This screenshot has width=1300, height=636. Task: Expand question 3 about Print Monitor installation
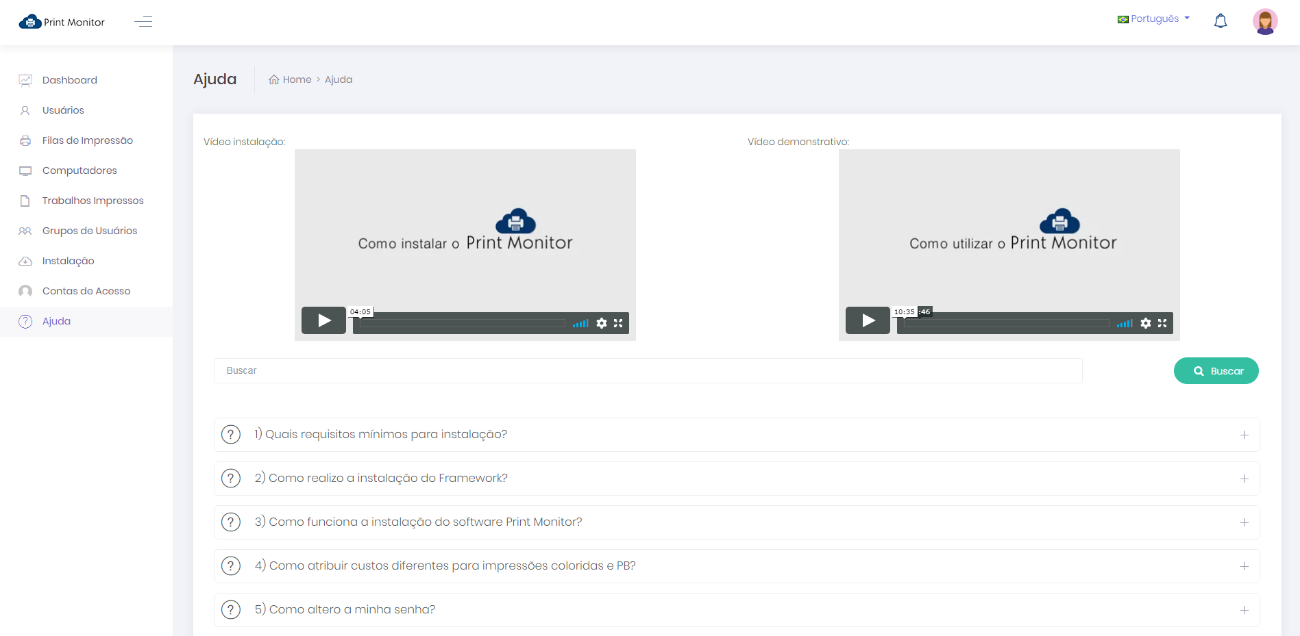point(737,522)
